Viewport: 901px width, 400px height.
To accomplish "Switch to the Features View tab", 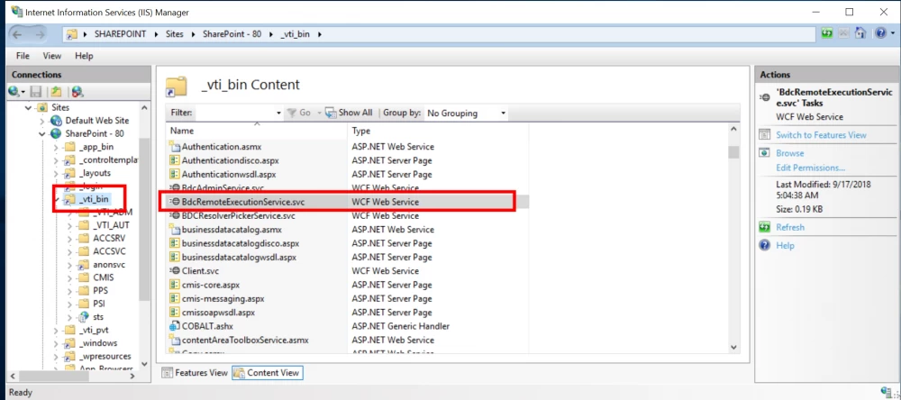I will 195,372.
